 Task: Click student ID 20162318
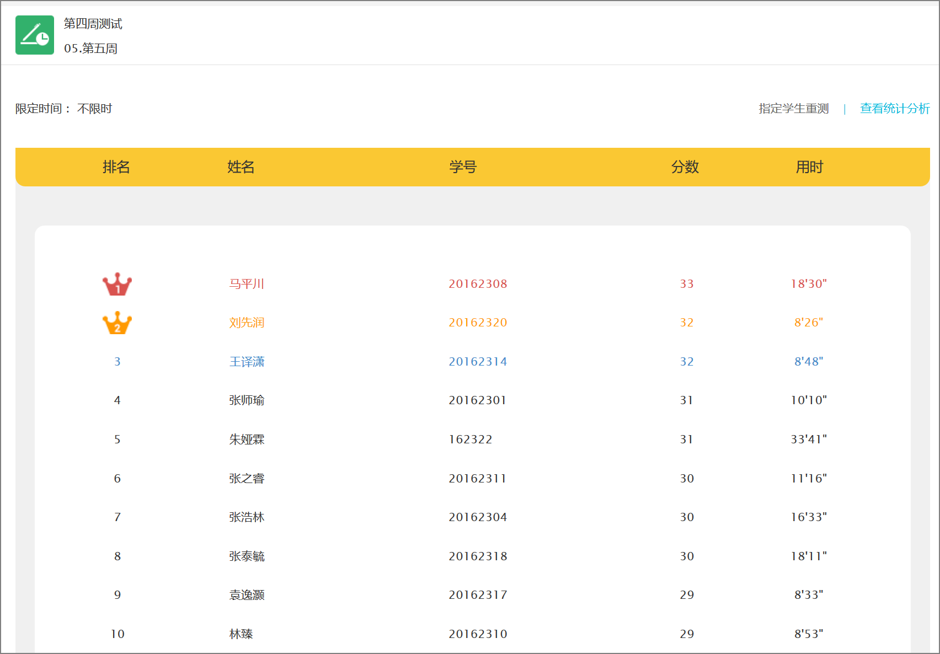(478, 556)
